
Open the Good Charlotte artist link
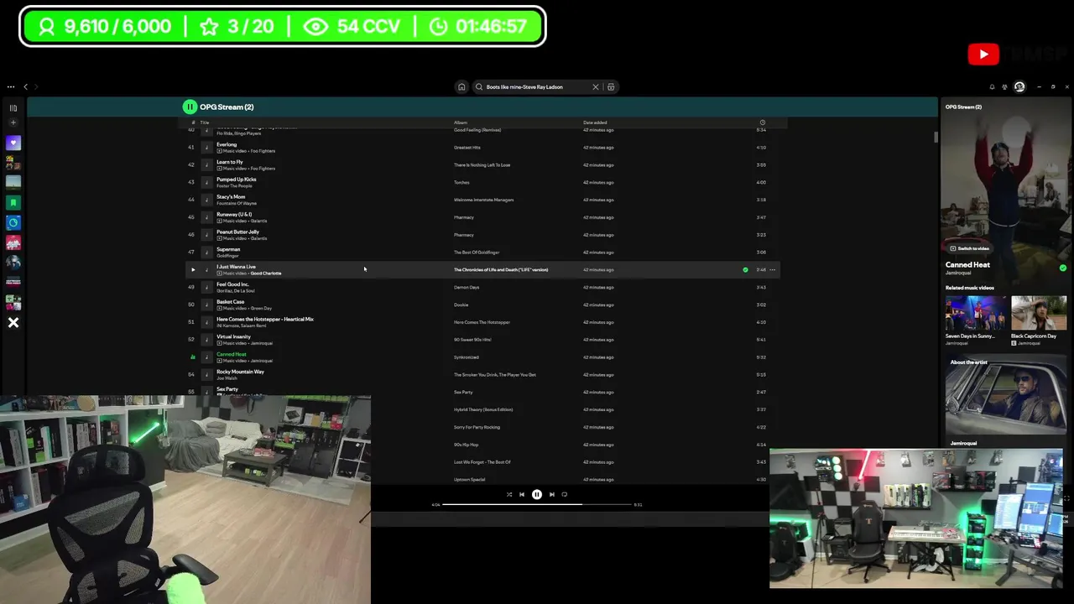click(266, 273)
